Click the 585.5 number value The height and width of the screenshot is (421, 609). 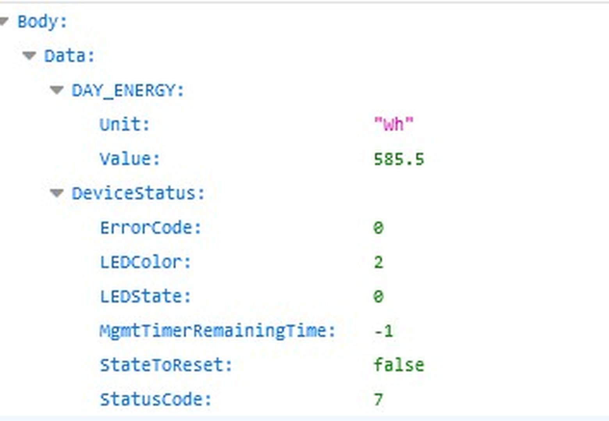tap(399, 159)
